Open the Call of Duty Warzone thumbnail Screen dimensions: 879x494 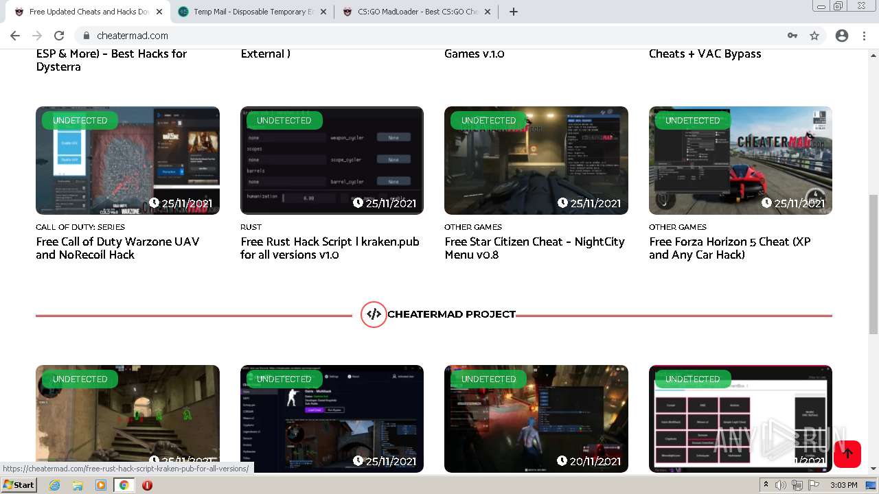(128, 161)
